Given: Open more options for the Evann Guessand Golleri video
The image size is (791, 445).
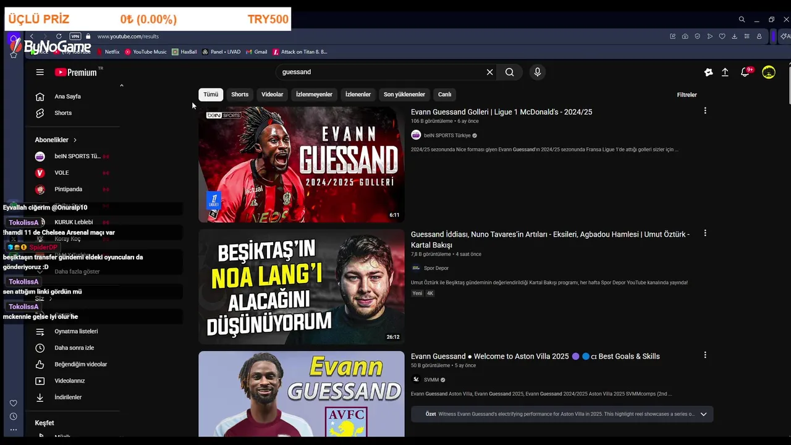Looking at the screenshot, I should click(705, 111).
